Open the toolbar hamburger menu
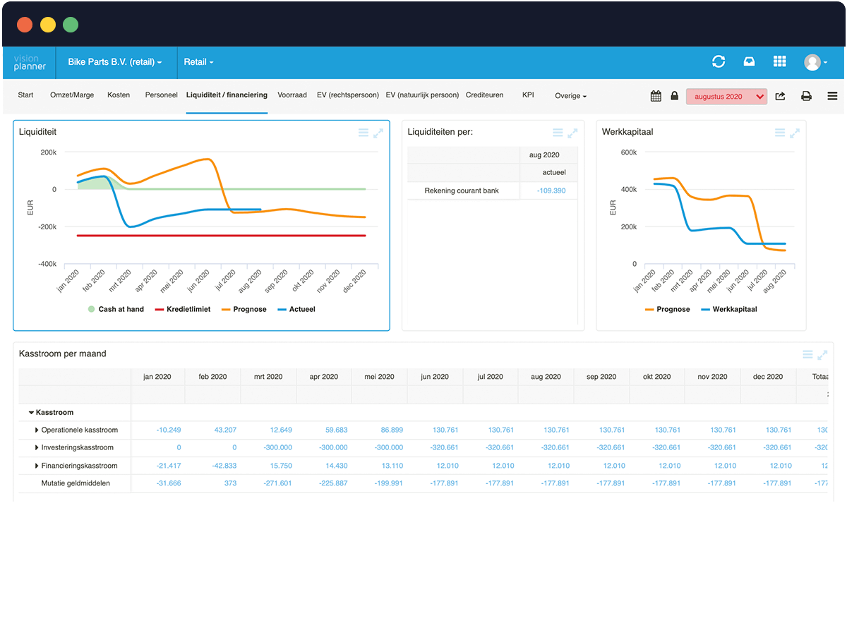This screenshot has width=847, height=635. pyautogui.click(x=832, y=96)
